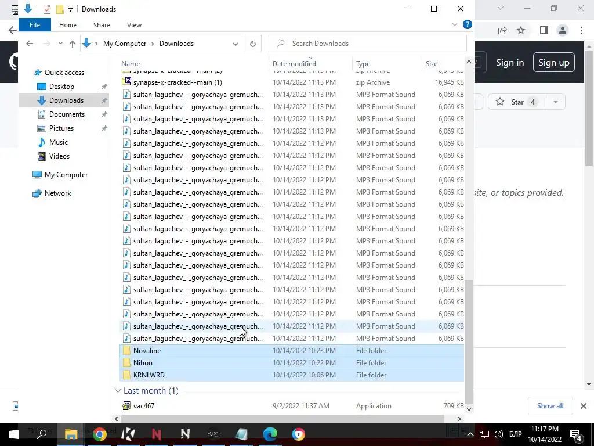Open Videos in the navigation pane
The width and height of the screenshot is (594, 446).
pos(59,156)
